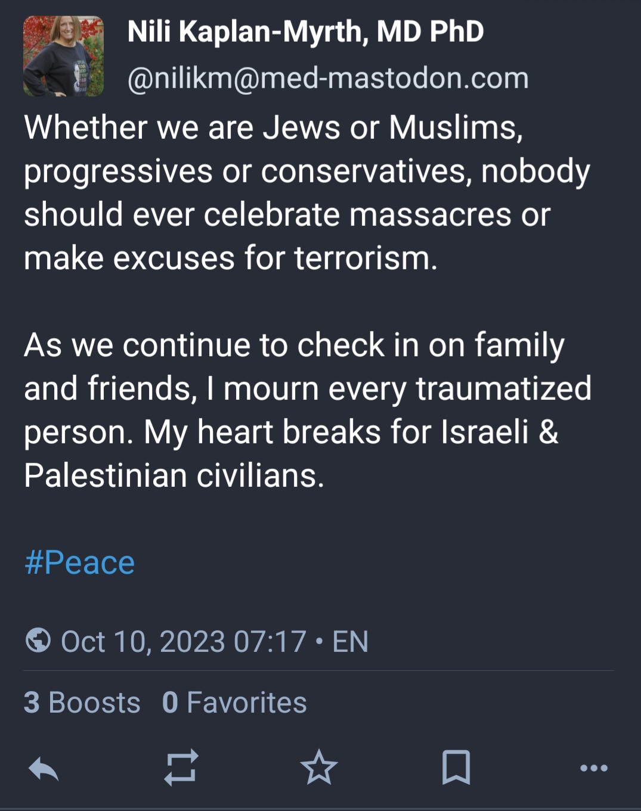Open the #Peace hashtag

click(80, 563)
